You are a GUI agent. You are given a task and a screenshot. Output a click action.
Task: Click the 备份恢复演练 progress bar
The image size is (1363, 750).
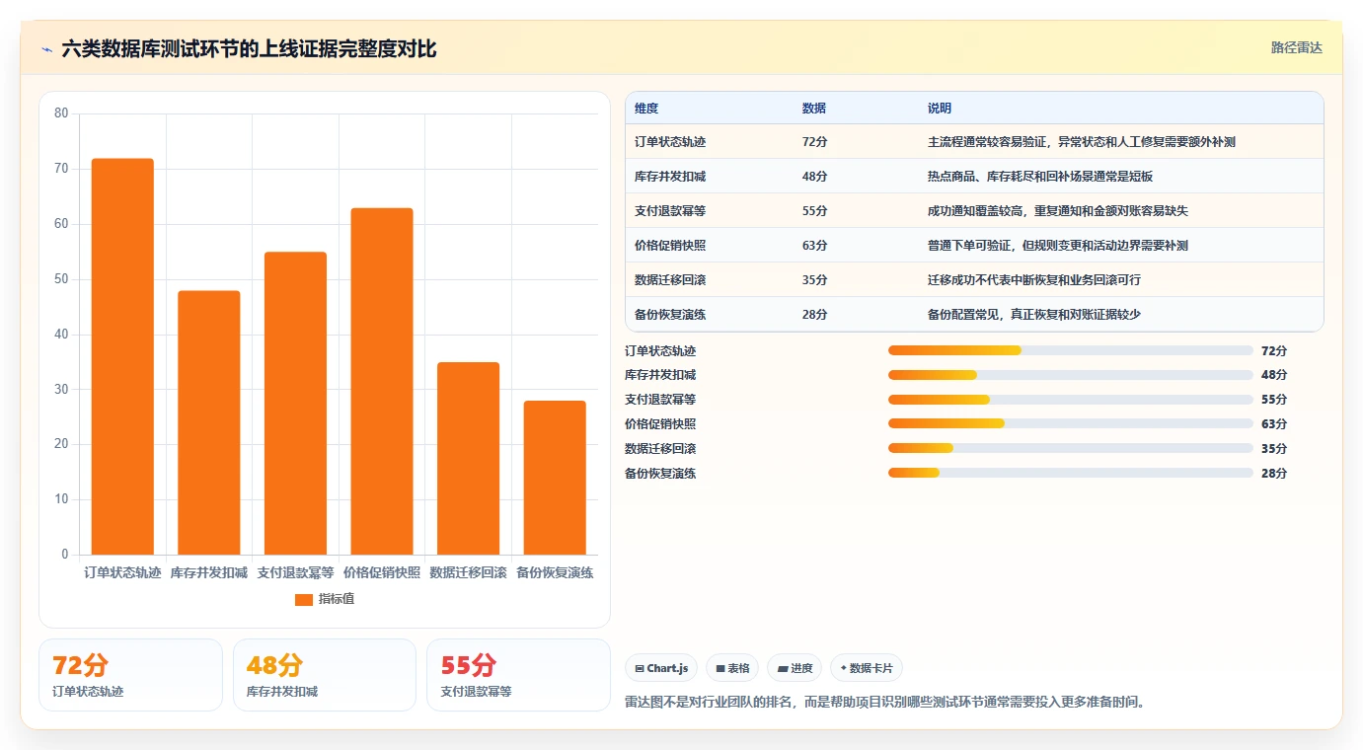pos(1071,473)
